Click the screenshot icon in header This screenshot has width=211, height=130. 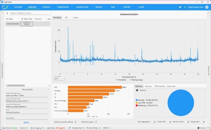click(180, 7)
